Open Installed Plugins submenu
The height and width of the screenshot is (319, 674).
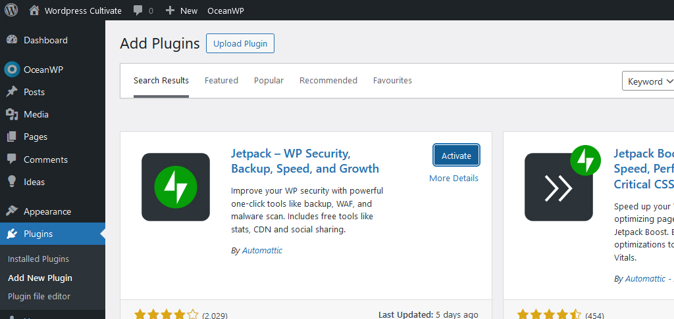(x=38, y=259)
